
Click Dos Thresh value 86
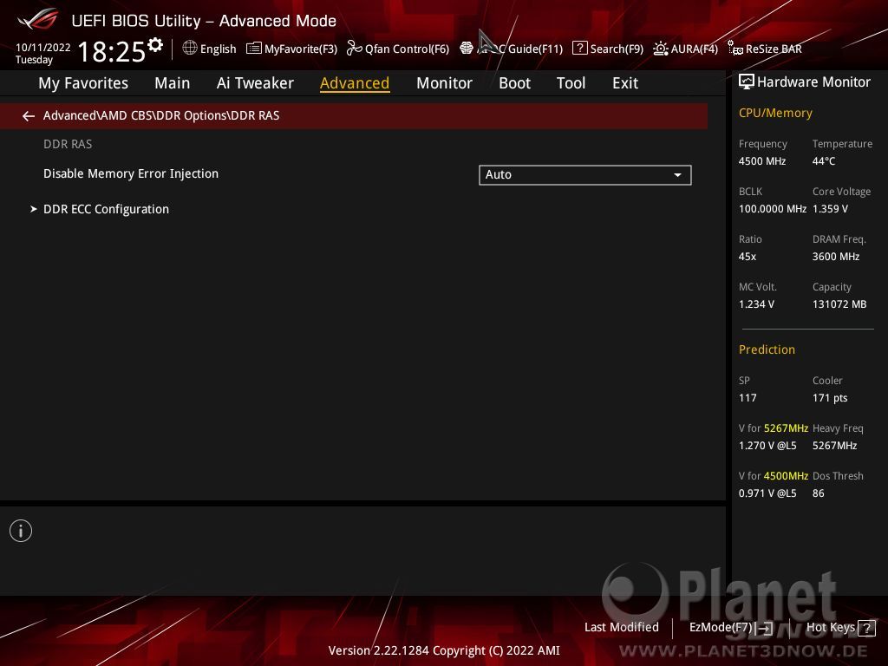click(819, 493)
